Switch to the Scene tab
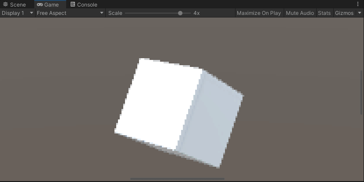The height and width of the screenshot is (182, 364). pyautogui.click(x=14, y=4)
